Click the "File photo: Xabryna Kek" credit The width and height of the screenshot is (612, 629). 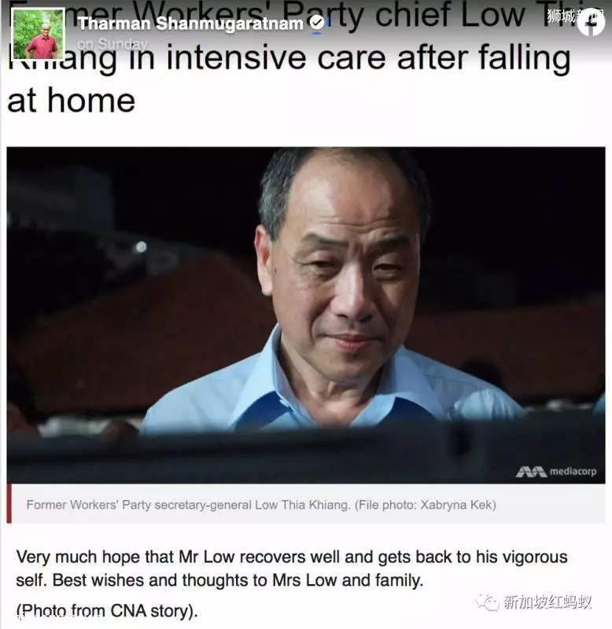426,505
